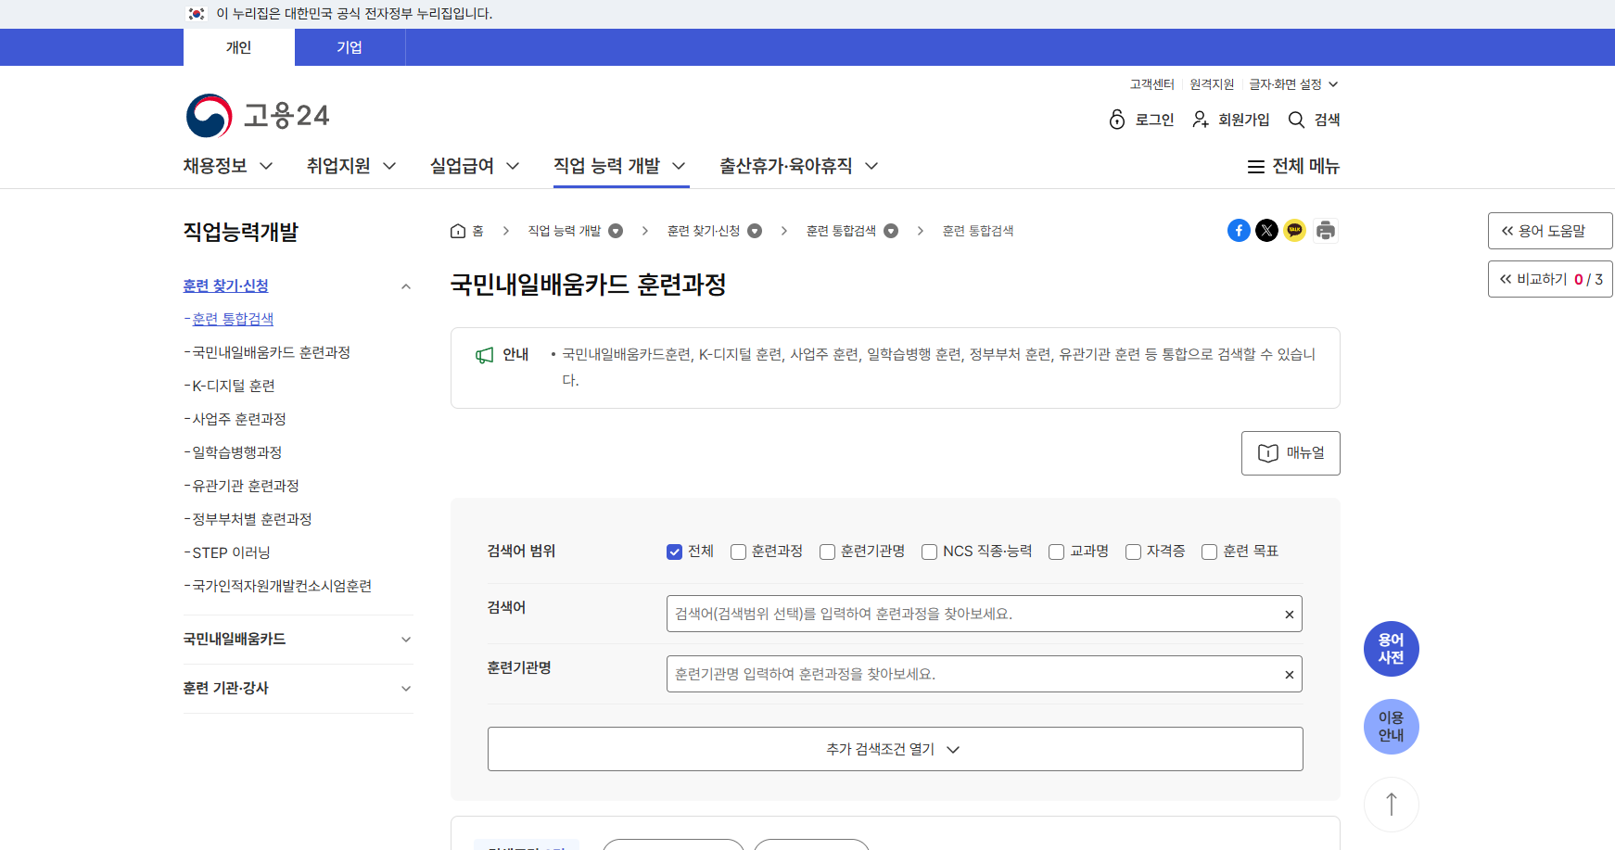Share page via X (Twitter) icon
The image size is (1615, 850).
[x=1266, y=231]
